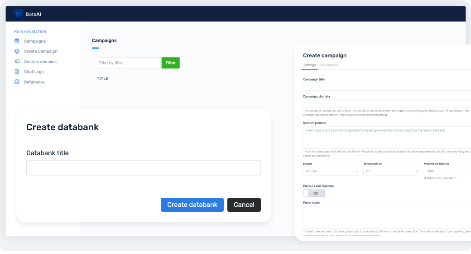
Task: Click the Campaigns sidebar icon
Action: [x=17, y=41]
